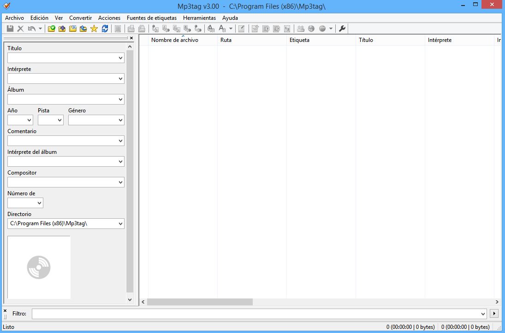Click the file list scroll-left arrow
The width and height of the screenshot is (505, 333).
coord(143,302)
